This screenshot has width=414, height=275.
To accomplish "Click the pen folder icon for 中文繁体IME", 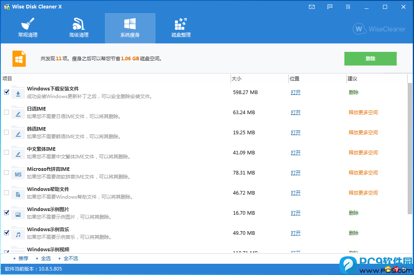I will coord(18,152).
